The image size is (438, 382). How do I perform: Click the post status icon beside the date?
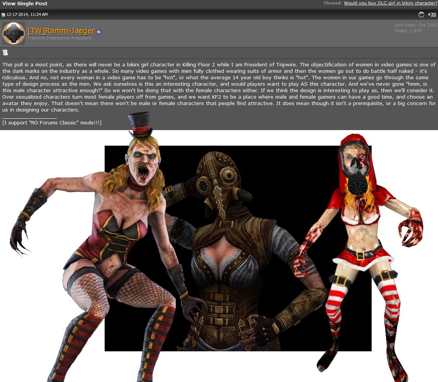[4, 15]
